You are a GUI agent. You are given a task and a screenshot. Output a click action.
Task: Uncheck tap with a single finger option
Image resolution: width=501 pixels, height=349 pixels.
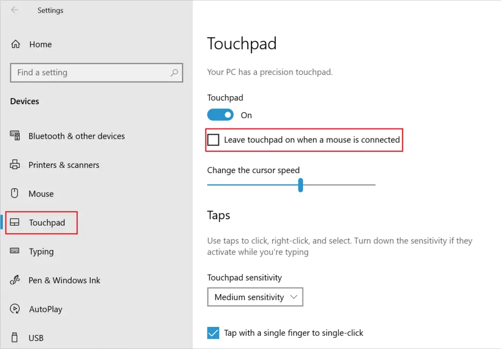click(x=213, y=333)
